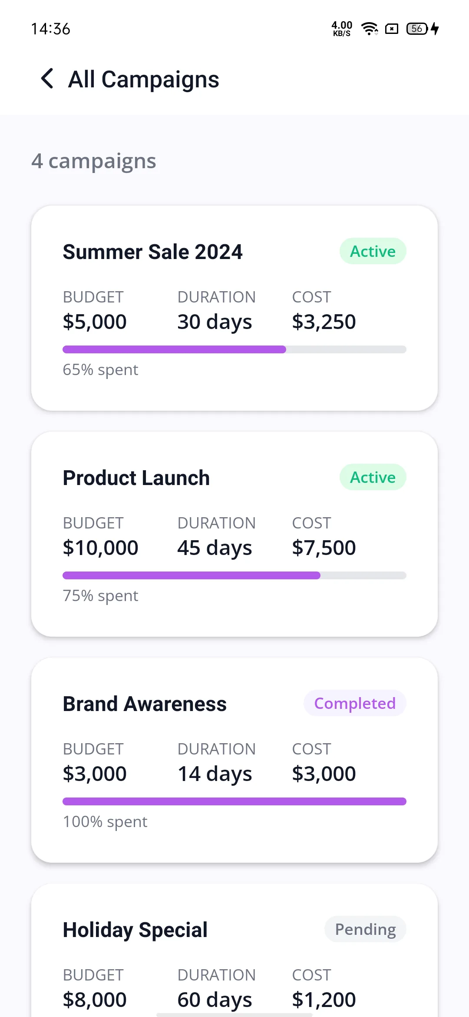Tap the $7,500 cost value
Viewport: 469px width, 1017px height.
[324, 548]
